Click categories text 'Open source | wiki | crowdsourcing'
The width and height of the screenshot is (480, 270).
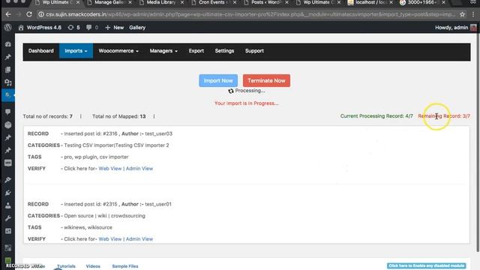(105, 216)
